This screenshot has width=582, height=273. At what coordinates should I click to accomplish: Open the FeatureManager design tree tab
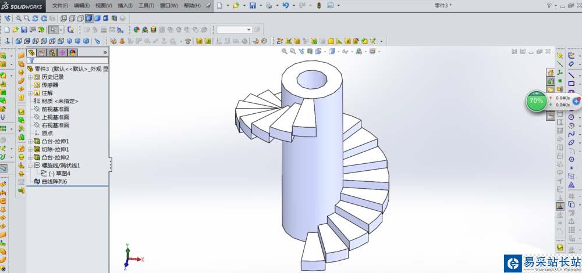pyautogui.click(x=32, y=53)
